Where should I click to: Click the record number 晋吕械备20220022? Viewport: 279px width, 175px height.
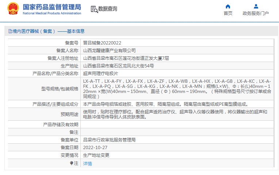102,43
